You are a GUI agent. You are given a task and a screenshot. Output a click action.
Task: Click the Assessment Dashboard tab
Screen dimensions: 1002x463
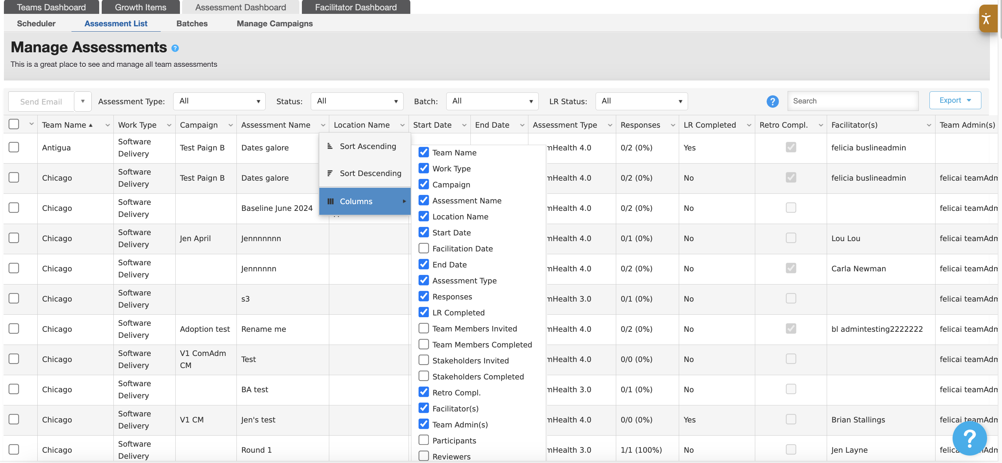point(240,7)
